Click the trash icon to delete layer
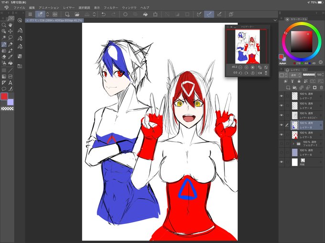The height and width of the screenshot is (243, 325). coord(321,88)
